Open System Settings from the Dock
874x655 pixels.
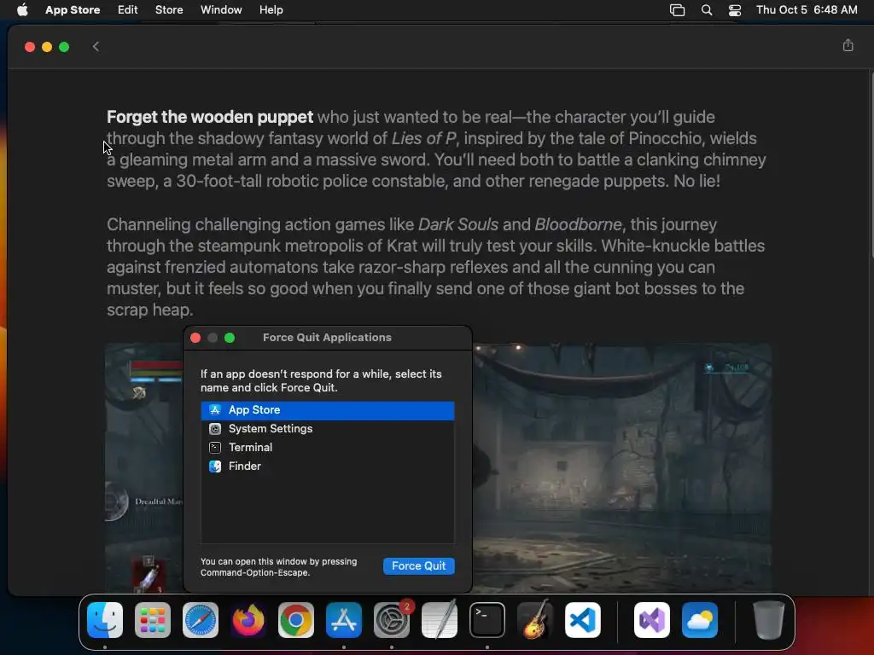392,620
